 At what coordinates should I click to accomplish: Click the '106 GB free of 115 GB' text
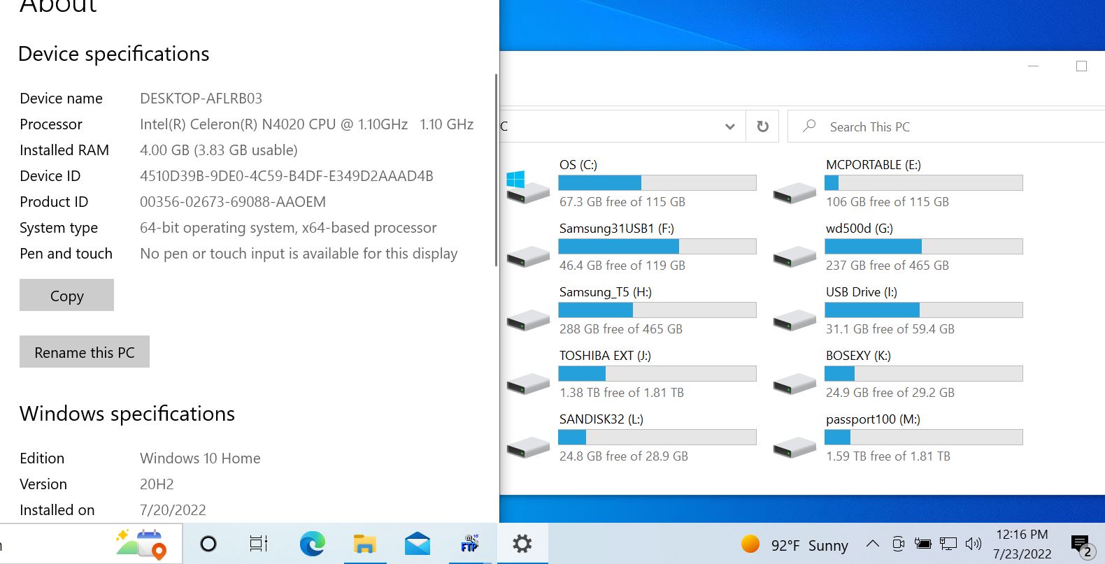(887, 202)
